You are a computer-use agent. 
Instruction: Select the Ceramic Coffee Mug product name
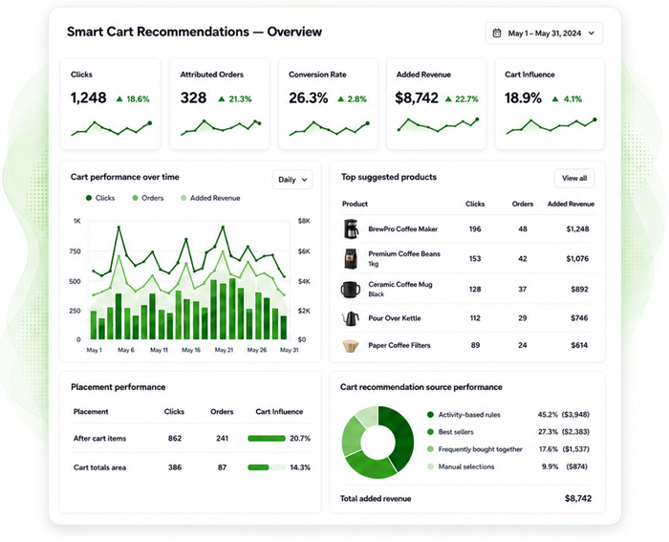pyautogui.click(x=400, y=284)
